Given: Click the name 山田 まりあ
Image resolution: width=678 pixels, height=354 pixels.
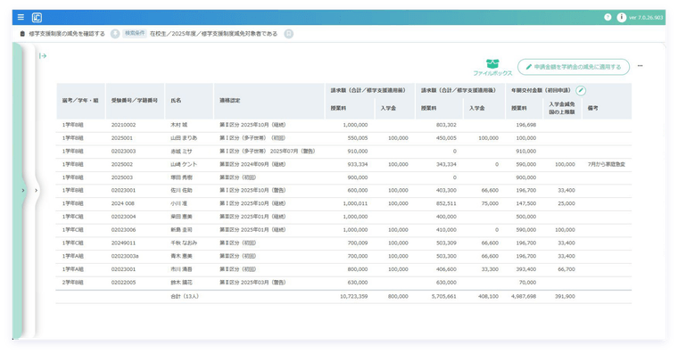Looking at the screenshot, I should click(x=184, y=138).
